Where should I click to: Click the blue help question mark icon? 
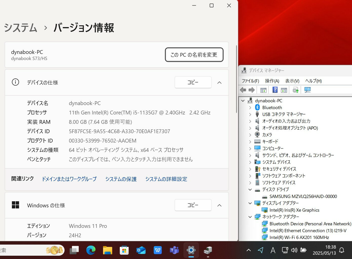(275, 90)
